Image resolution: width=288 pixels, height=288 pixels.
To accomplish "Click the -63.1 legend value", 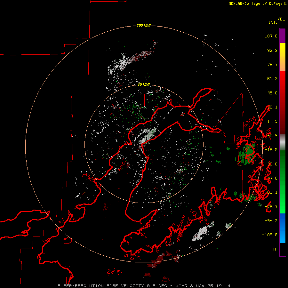I will pyautogui.click(x=271, y=192).
